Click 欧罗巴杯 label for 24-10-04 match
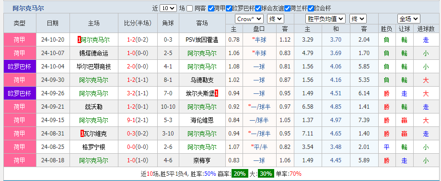 [20, 67]
